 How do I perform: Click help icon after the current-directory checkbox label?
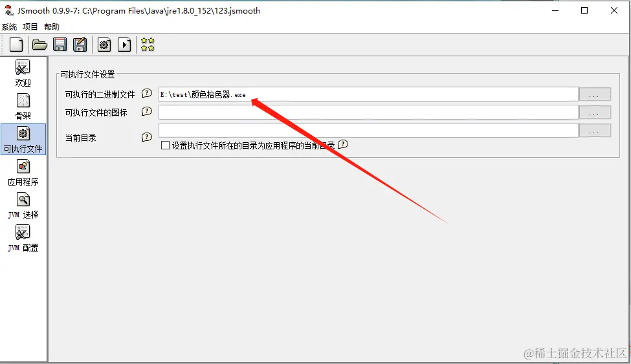point(343,144)
